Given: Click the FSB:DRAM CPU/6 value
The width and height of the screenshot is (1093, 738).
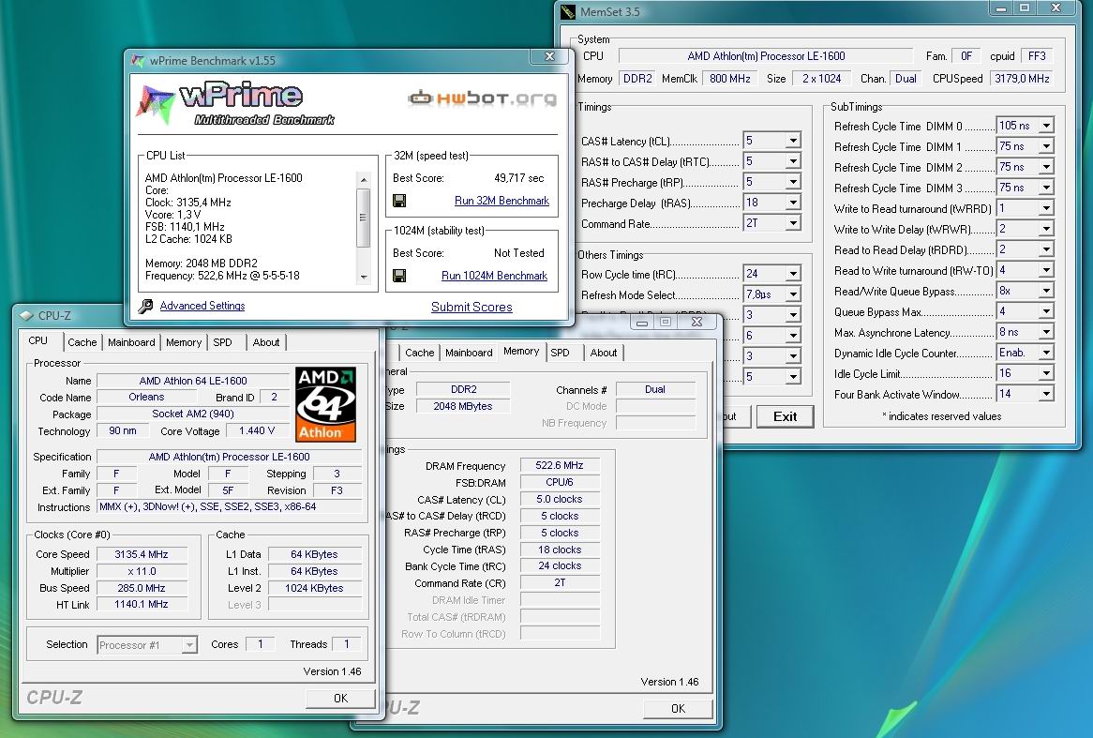Looking at the screenshot, I should point(559,482).
